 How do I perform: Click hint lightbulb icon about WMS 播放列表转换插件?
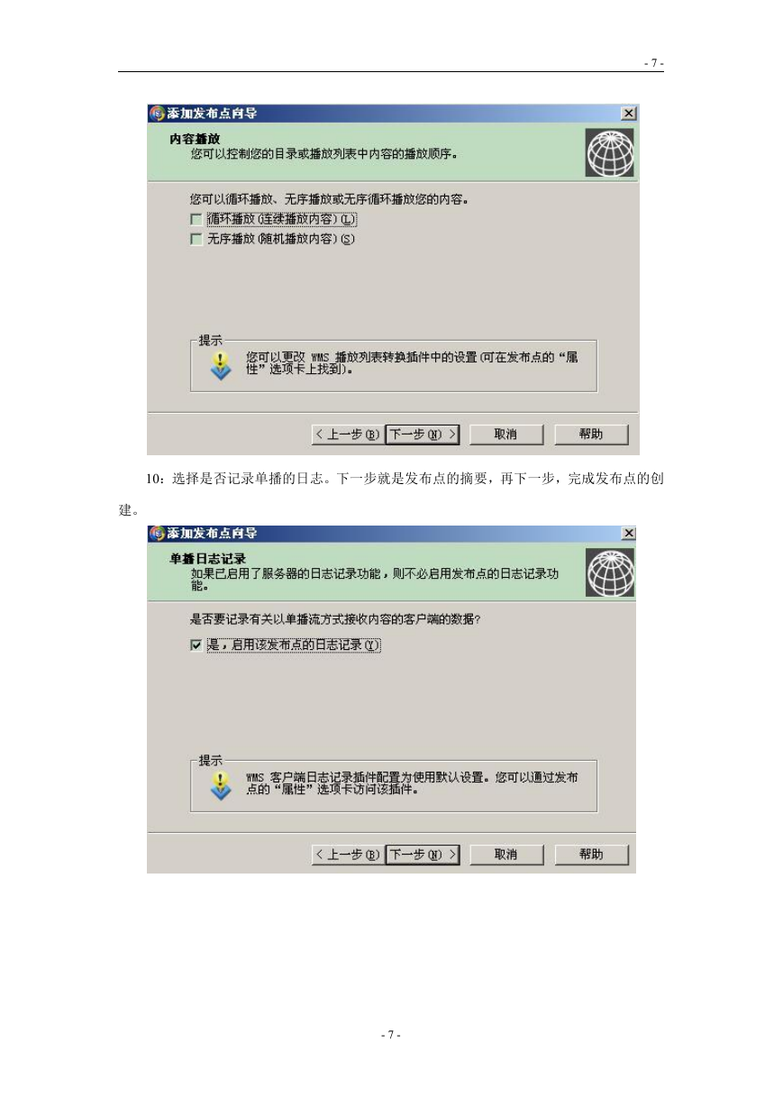coord(221,366)
